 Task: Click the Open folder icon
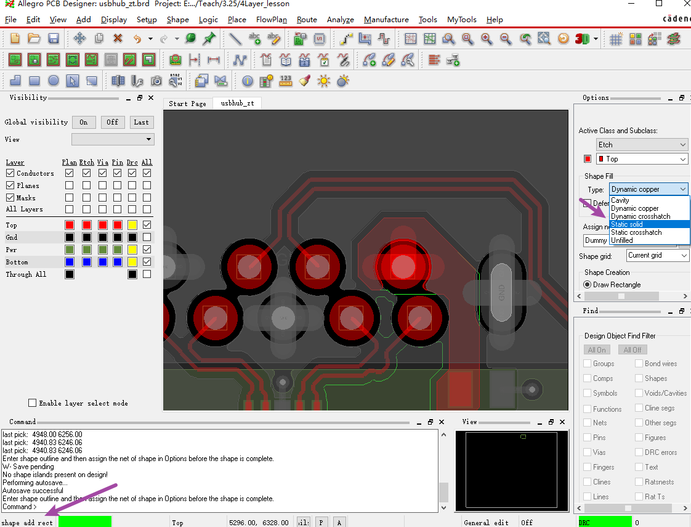point(34,38)
